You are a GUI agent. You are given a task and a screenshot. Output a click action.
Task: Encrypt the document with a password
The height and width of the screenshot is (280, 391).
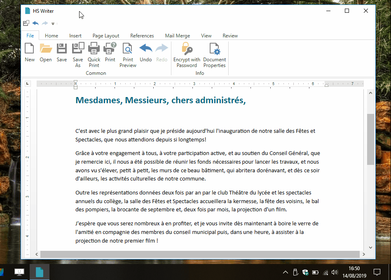point(187,55)
